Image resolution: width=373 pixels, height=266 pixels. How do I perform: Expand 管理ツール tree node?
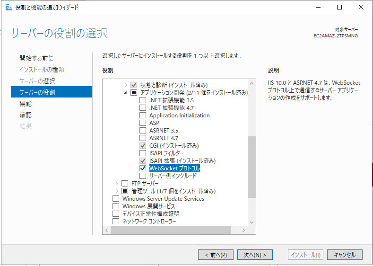(x=117, y=191)
